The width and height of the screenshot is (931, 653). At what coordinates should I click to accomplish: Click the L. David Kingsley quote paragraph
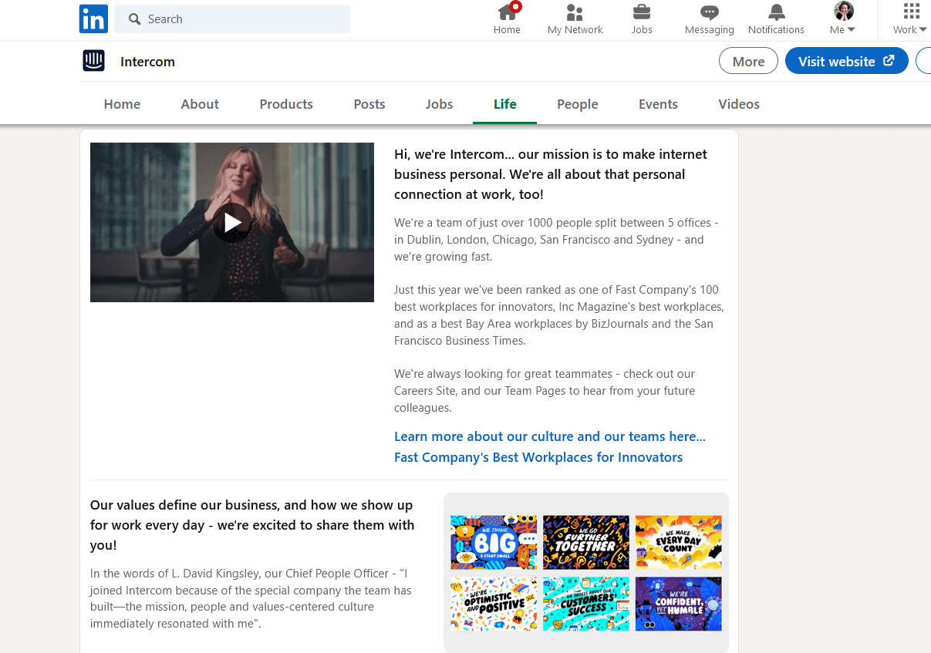(x=251, y=599)
